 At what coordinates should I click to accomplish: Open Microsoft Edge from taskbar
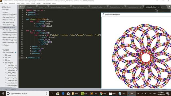click(63, 94)
